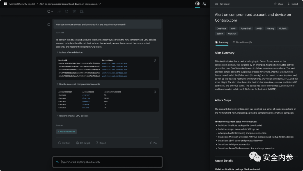This screenshot has width=303, height=171.
Task: Click the OneNote tag
Action: (221, 28)
